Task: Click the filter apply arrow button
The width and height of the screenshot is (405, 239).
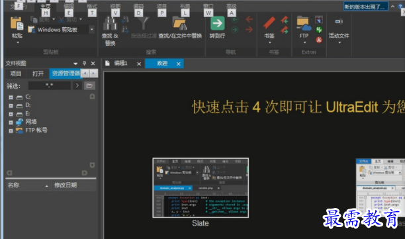Action: pyautogui.click(x=77, y=85)
